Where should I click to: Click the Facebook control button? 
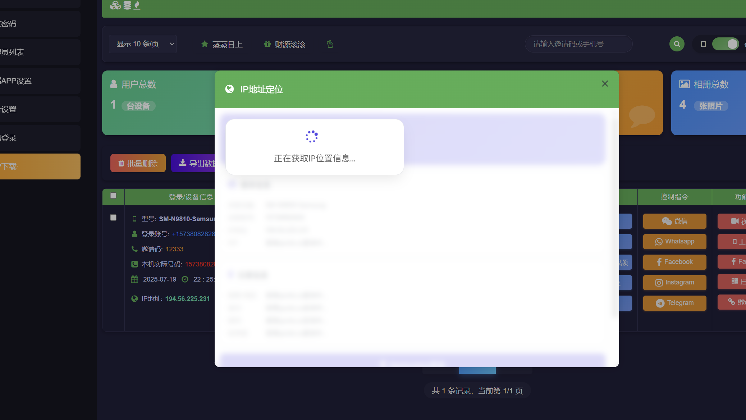[674, 262]
